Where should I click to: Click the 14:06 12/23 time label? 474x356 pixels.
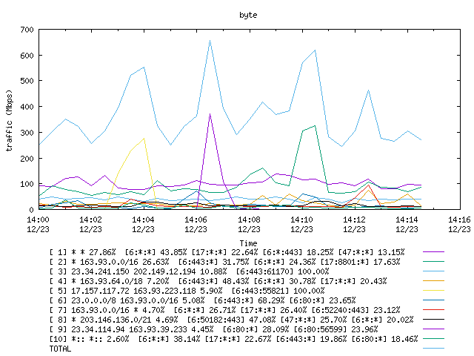tap(196, 224)
